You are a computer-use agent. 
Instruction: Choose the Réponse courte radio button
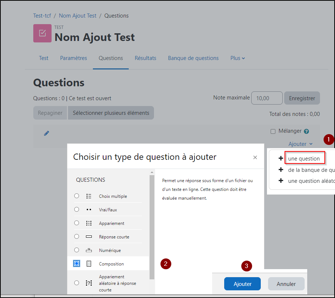pos(76,237)
